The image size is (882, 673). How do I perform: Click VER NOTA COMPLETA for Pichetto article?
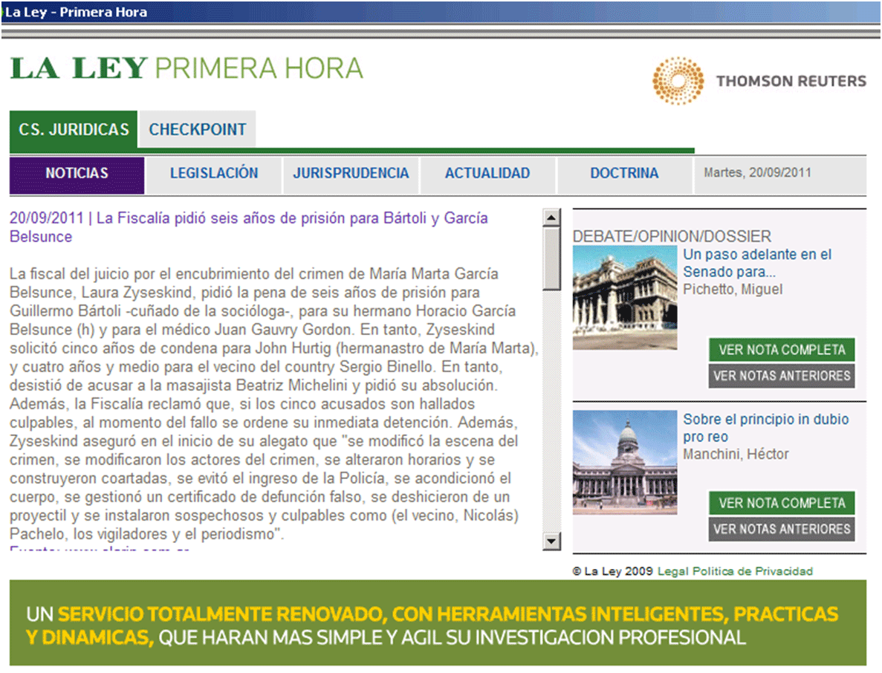(x=782, y=350)
